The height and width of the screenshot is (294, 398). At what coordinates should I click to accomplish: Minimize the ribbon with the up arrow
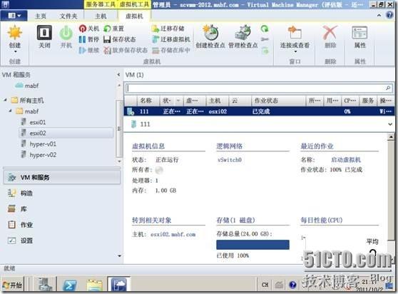(379, 16)
